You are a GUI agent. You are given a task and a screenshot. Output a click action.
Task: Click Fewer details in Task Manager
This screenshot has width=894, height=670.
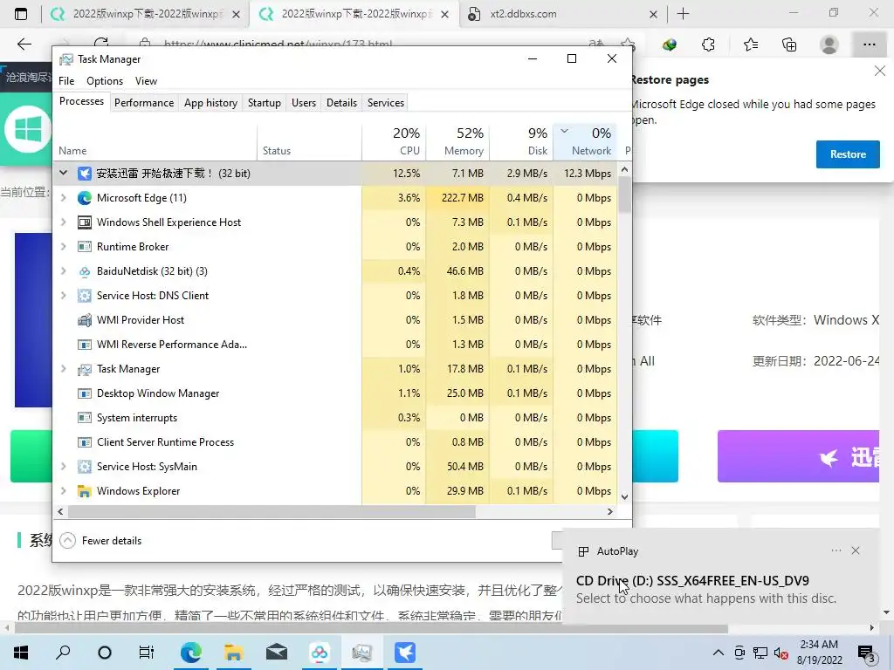tap(101, 541)
